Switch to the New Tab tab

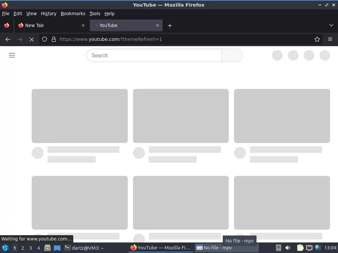click(x=52, y=25)
